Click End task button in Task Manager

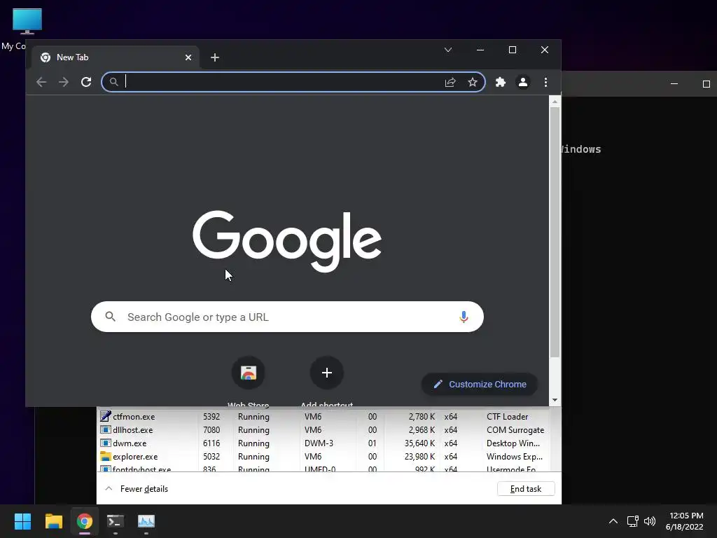point(526,488)
